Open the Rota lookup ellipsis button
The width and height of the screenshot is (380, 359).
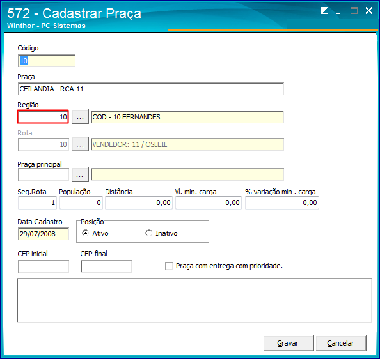tap(80, 144)
